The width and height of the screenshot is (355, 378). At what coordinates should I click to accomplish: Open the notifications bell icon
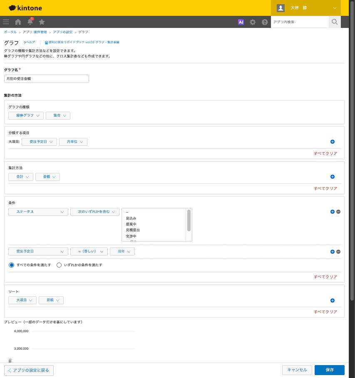(30, 21)
